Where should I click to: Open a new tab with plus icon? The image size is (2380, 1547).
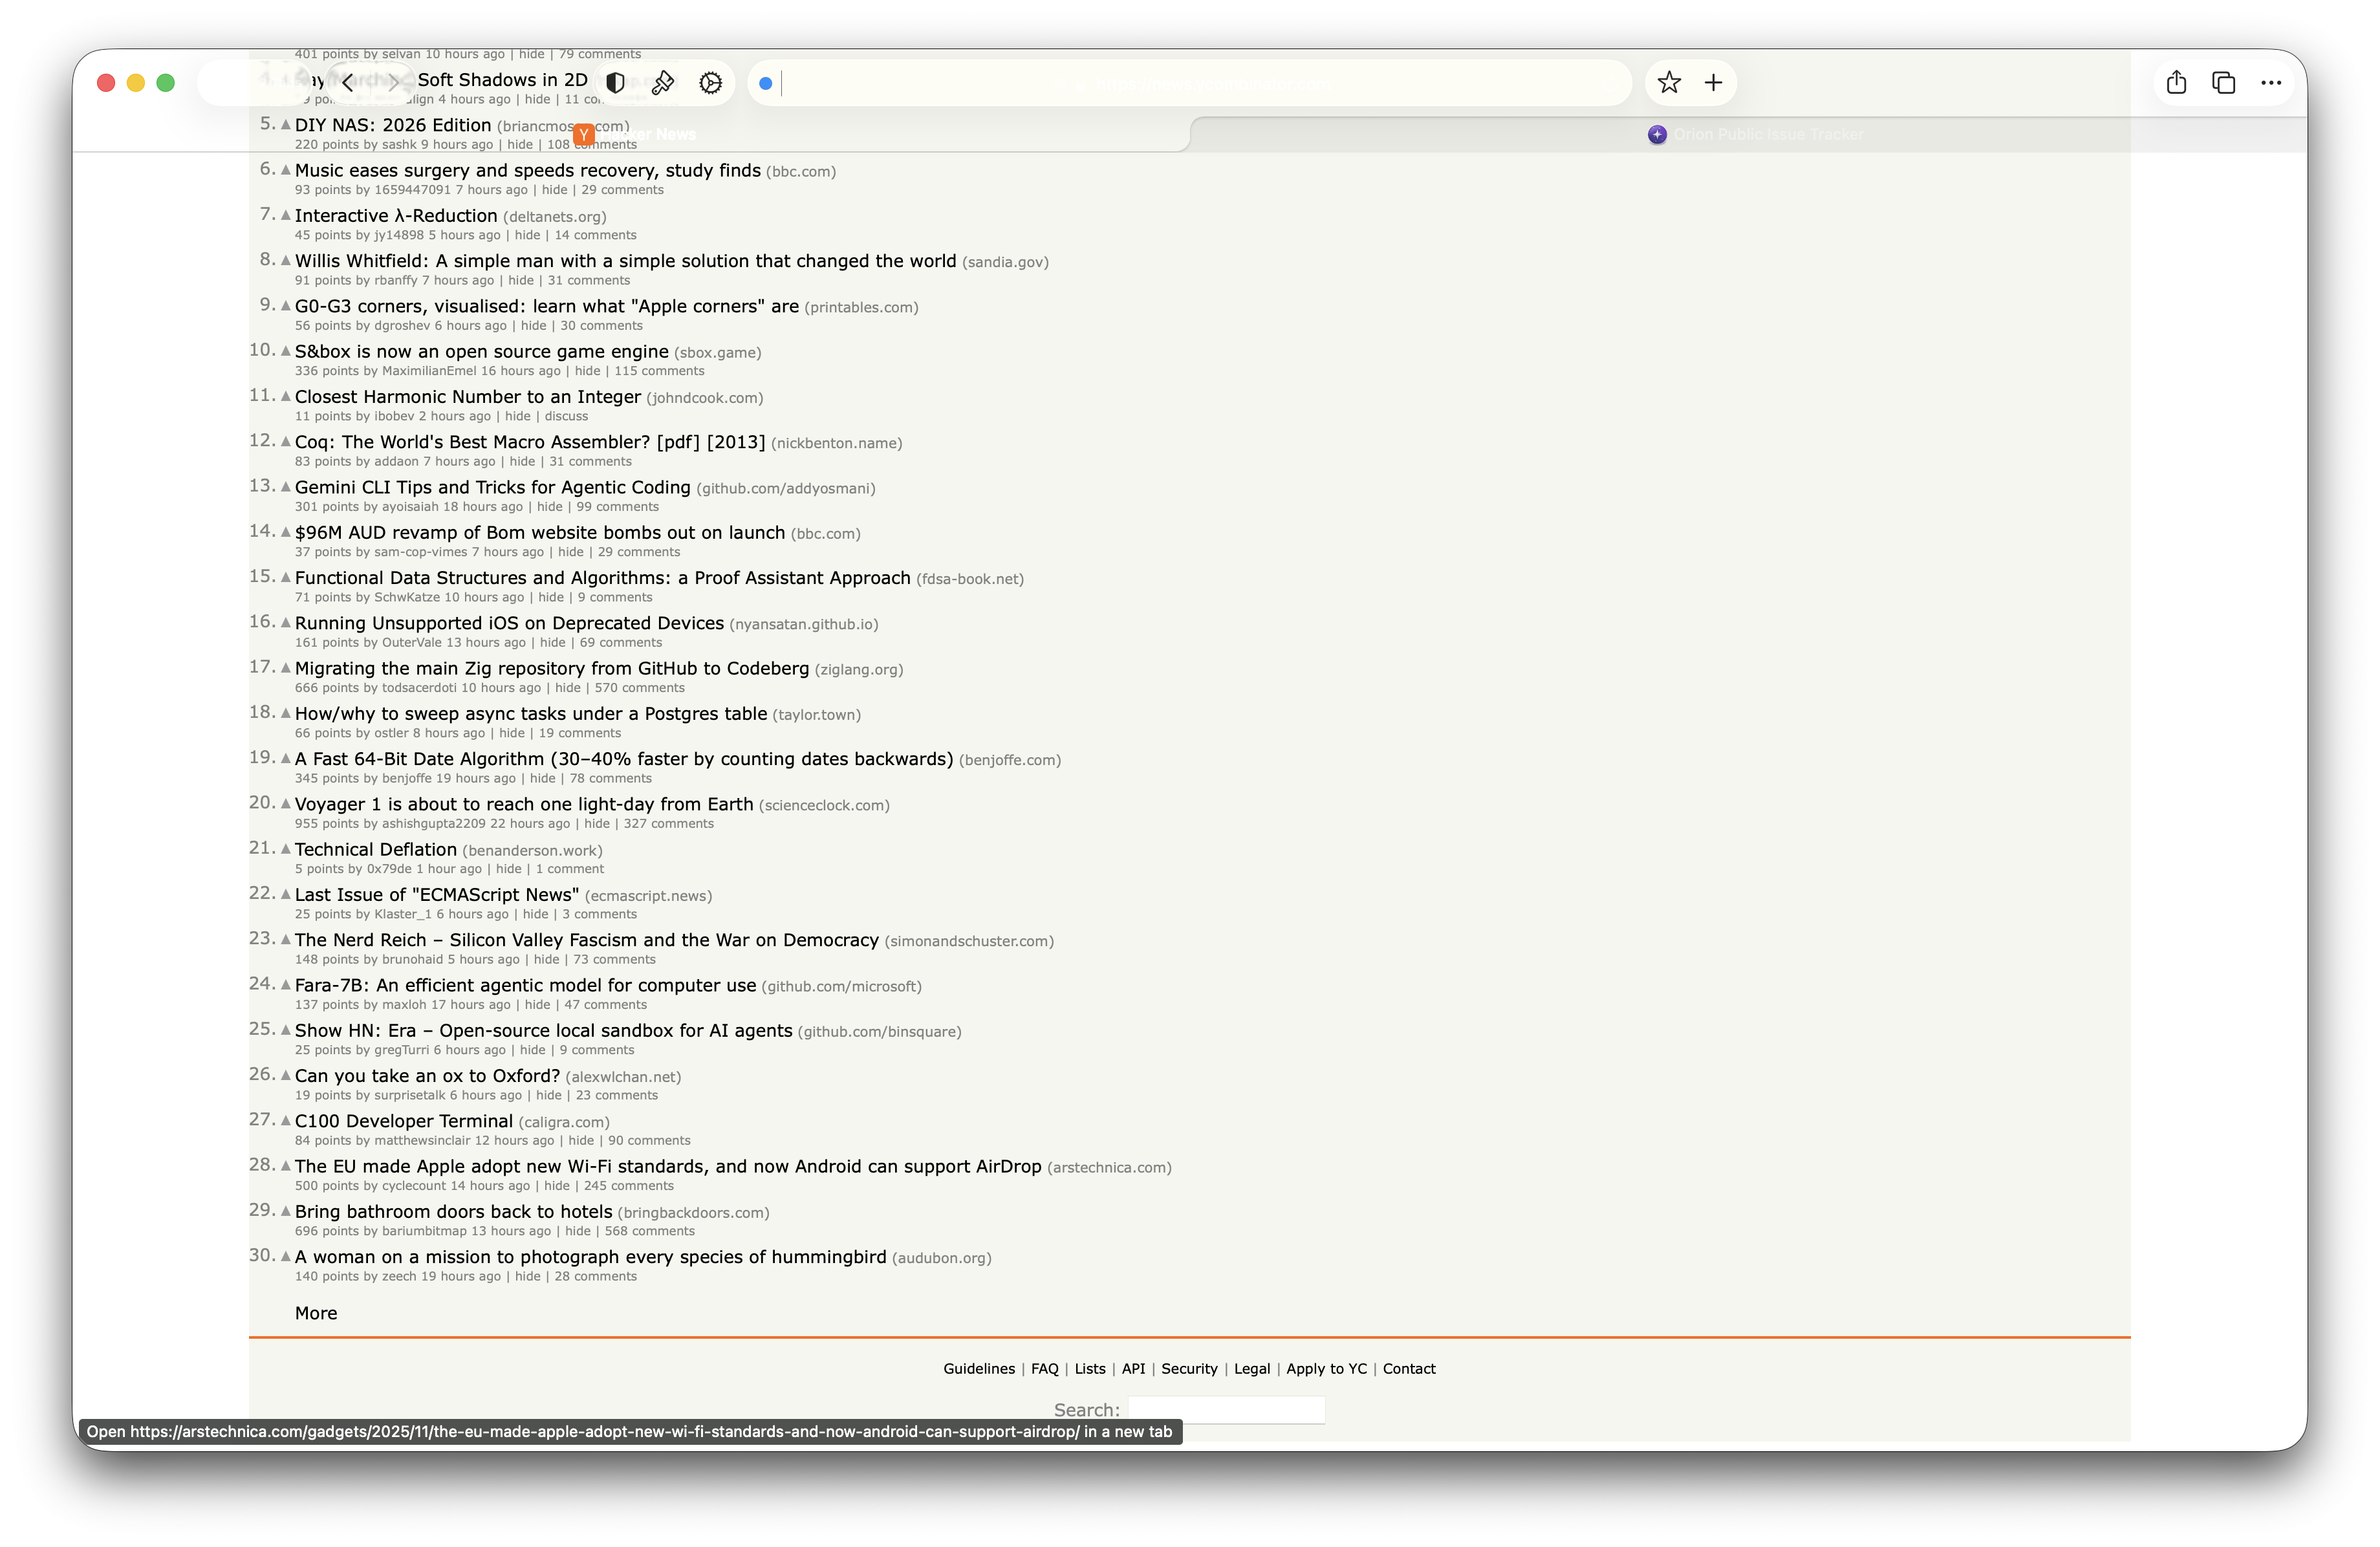(1713, 83)
